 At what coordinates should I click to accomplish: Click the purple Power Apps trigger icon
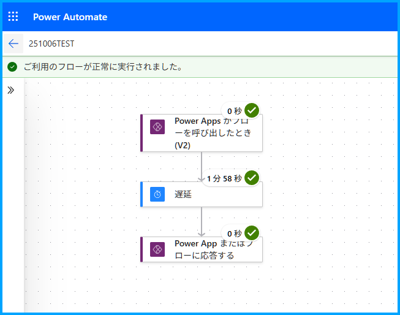pyautogui.click(x=157, y=127)
